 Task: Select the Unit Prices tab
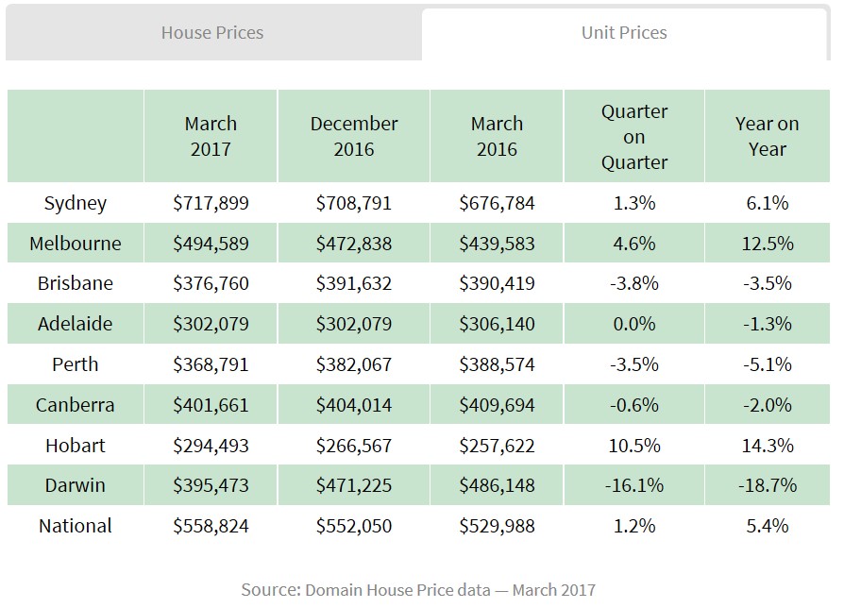tap(624, 33)
